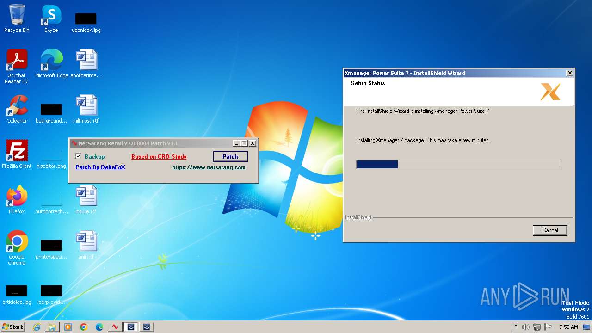Viewport: 592px width, 333px height.
Task: Open the Recycle Bin desktop icon
Action: click(17, 18)
